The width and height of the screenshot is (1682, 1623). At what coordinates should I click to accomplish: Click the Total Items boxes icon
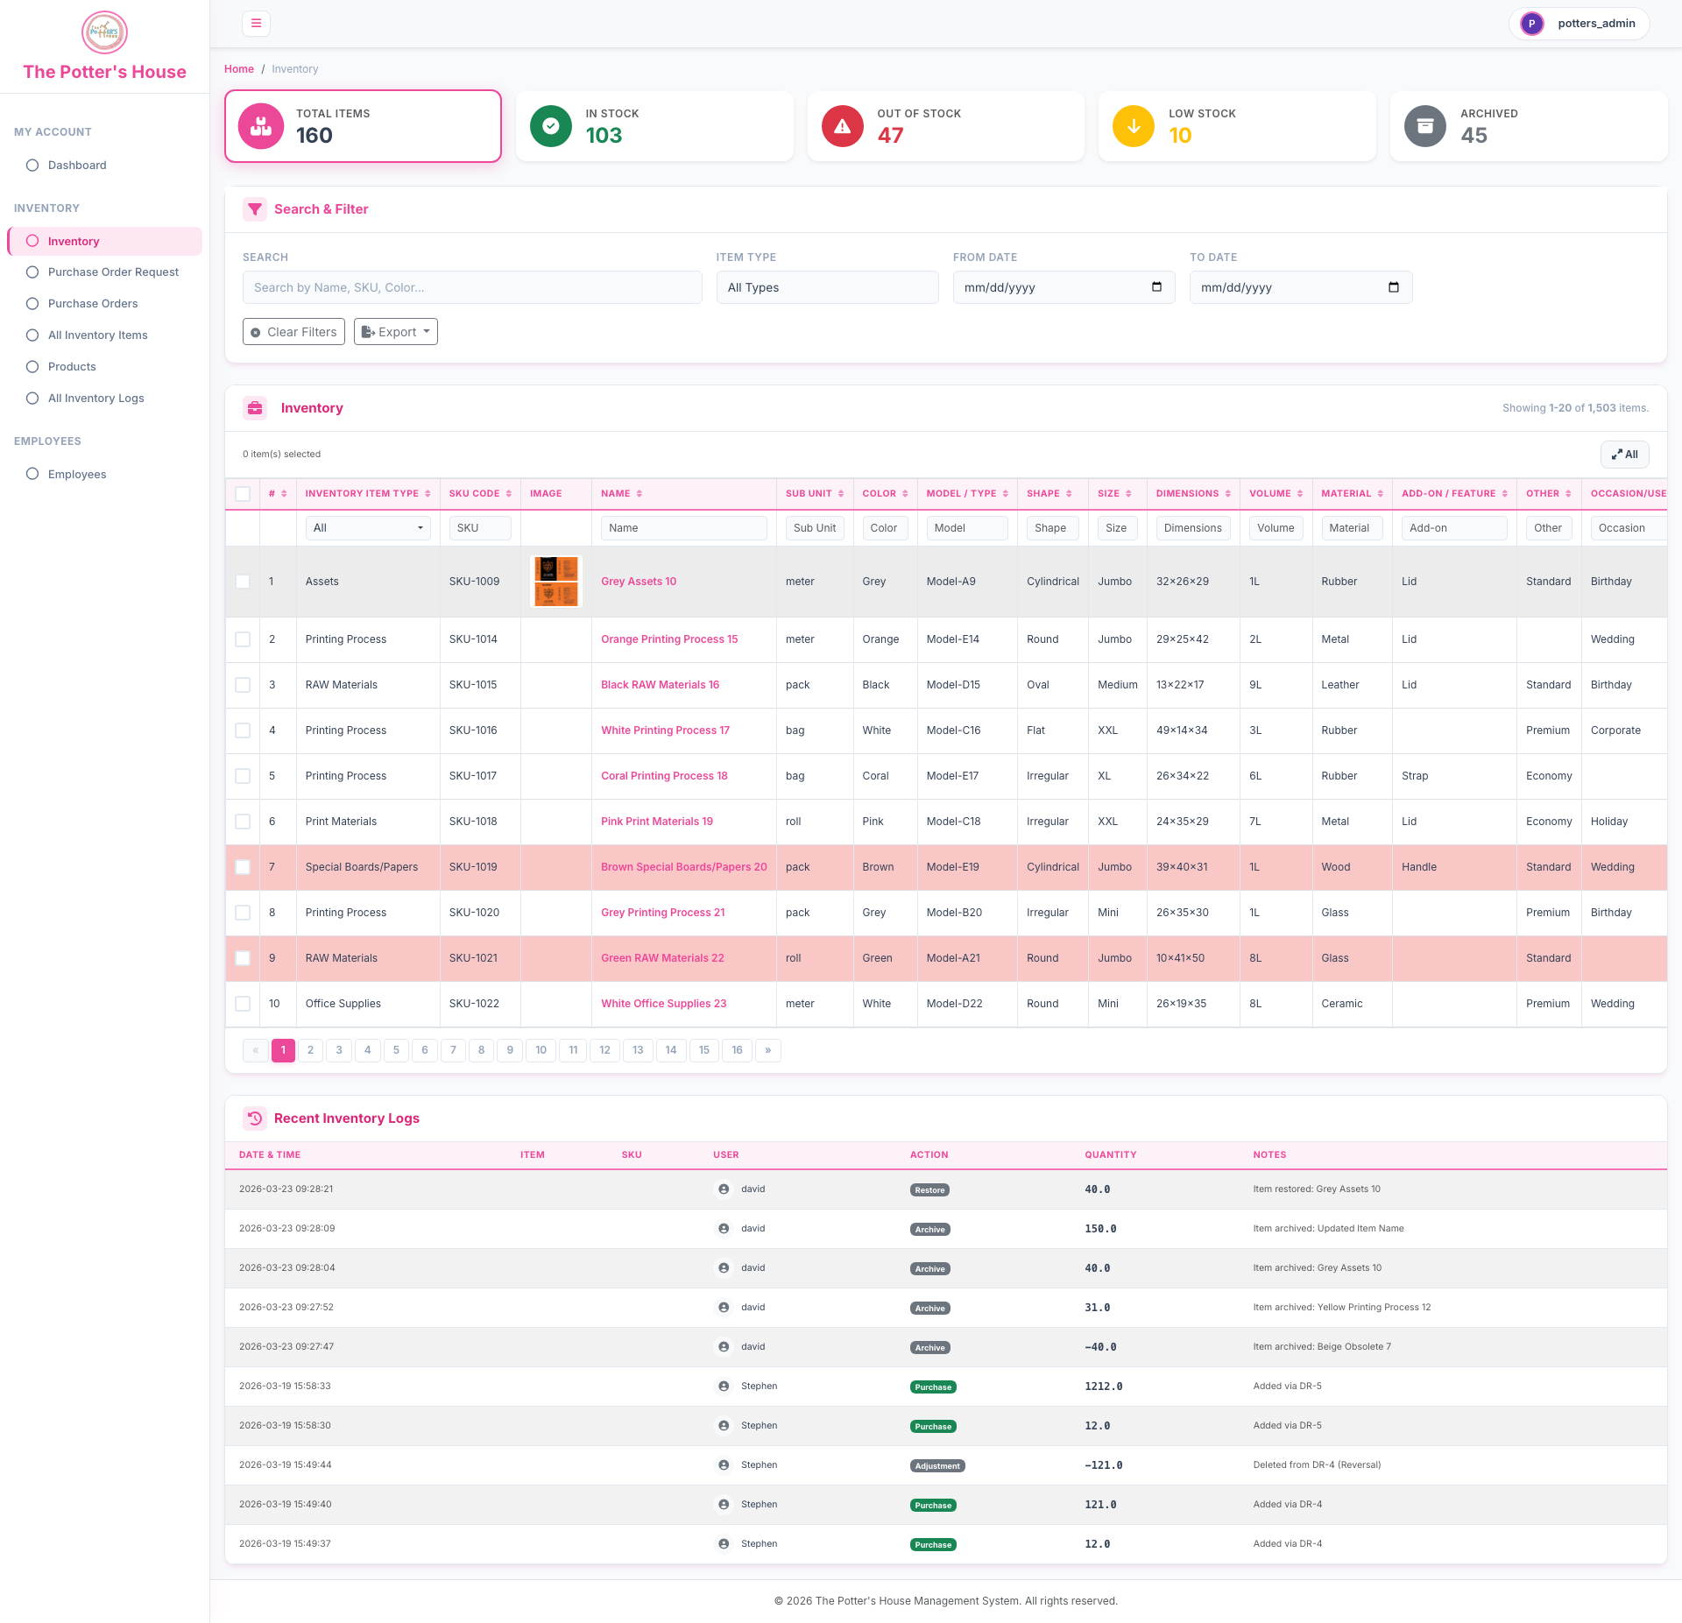[261, 126]
